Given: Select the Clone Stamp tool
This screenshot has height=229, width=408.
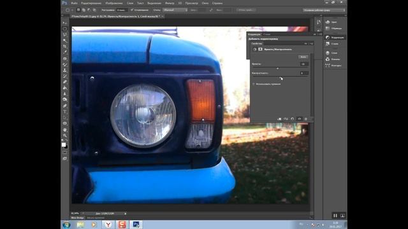Looking at the screenshot, I should point(64,71).
